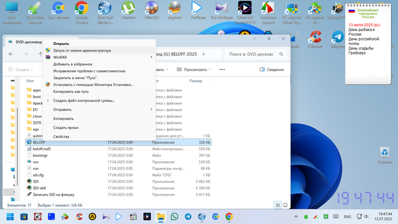Open CCleaner from the taskbar

click(79, 217)
